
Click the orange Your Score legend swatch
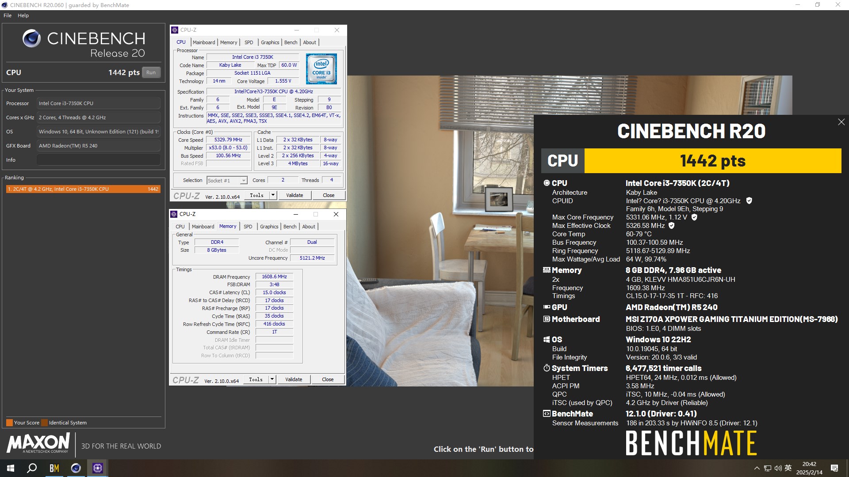coord(9,423)
